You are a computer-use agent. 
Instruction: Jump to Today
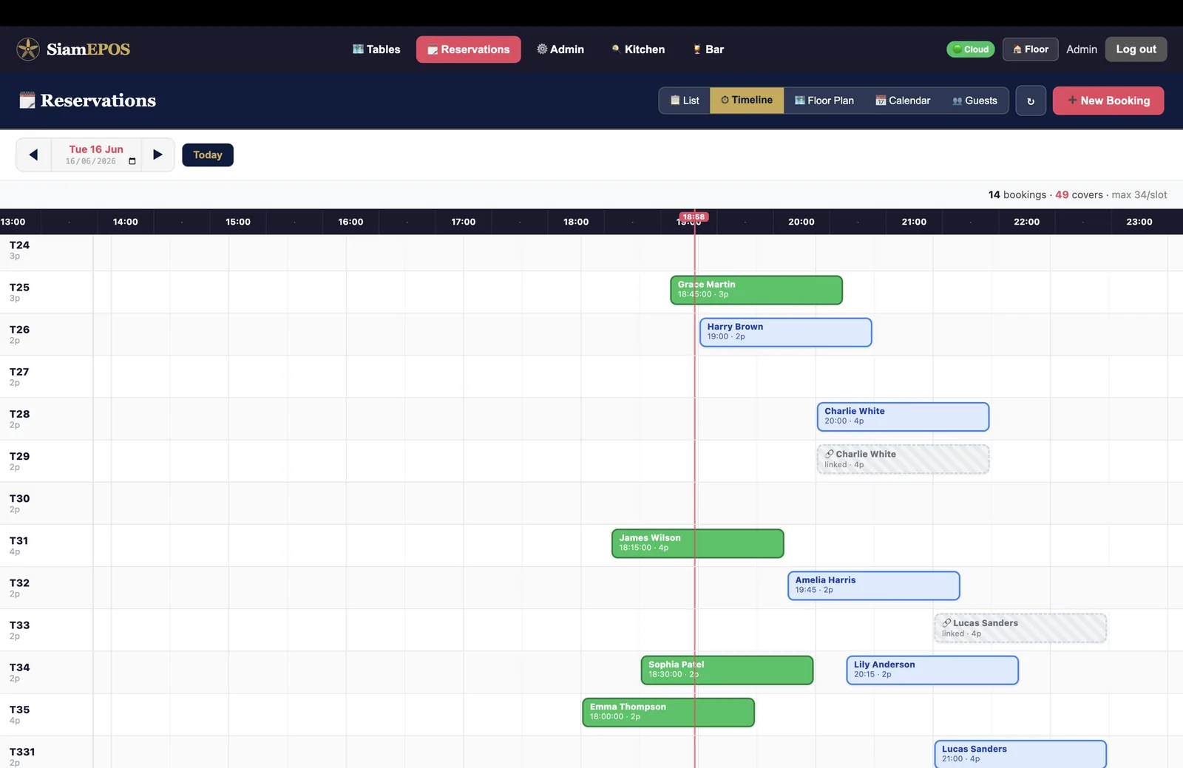208,155
